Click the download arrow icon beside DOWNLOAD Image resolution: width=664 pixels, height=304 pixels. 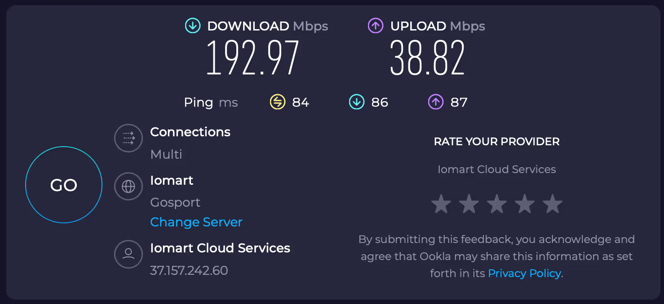[193, 26]
